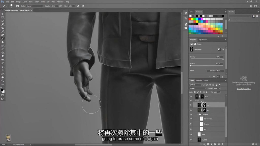Viewport: 260px width, 146px height.
Task: Click the Create new layer icon
Action: tap(219, 144)
